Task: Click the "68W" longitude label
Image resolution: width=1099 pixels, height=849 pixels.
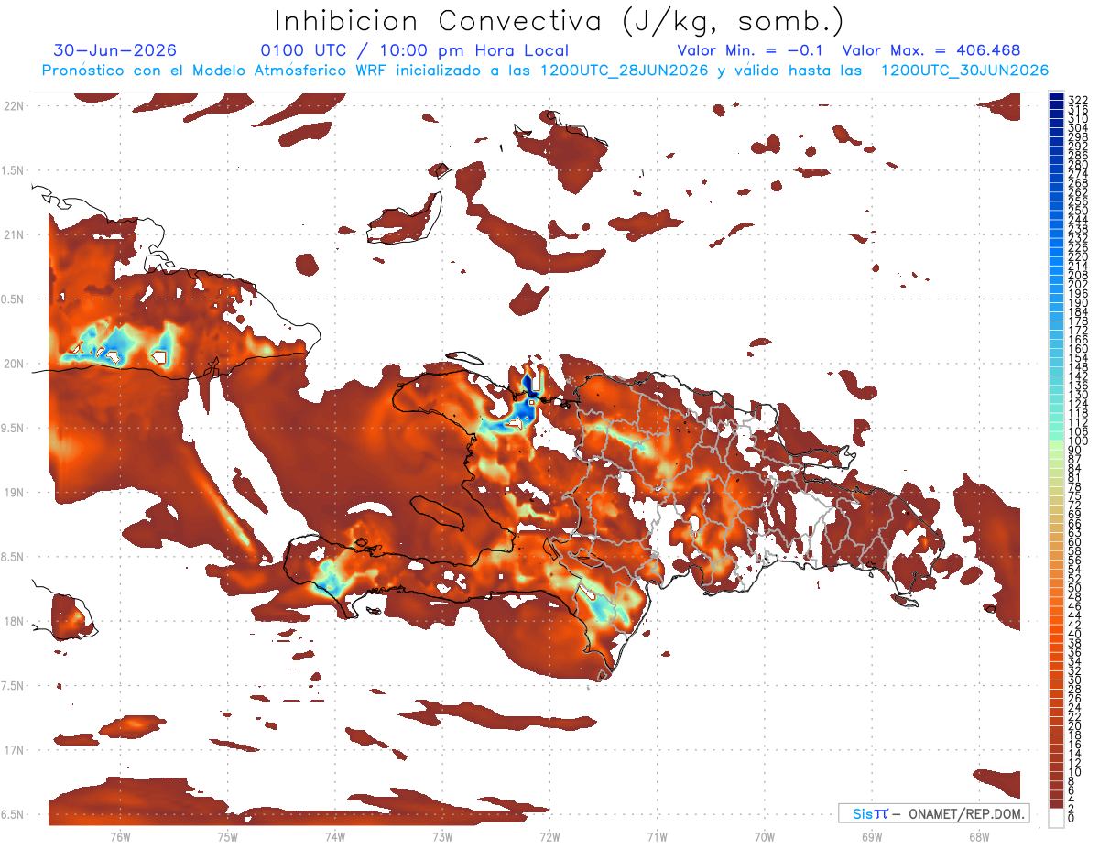Action: 979,836
